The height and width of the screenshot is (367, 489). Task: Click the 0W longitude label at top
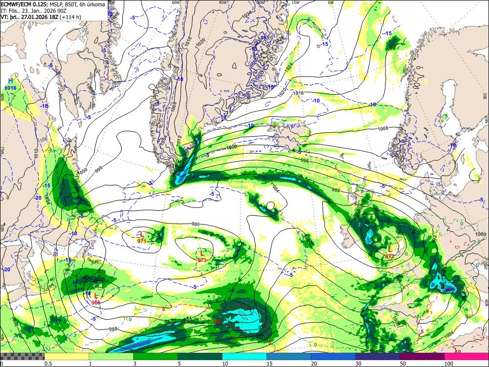(x=331, y=2)
